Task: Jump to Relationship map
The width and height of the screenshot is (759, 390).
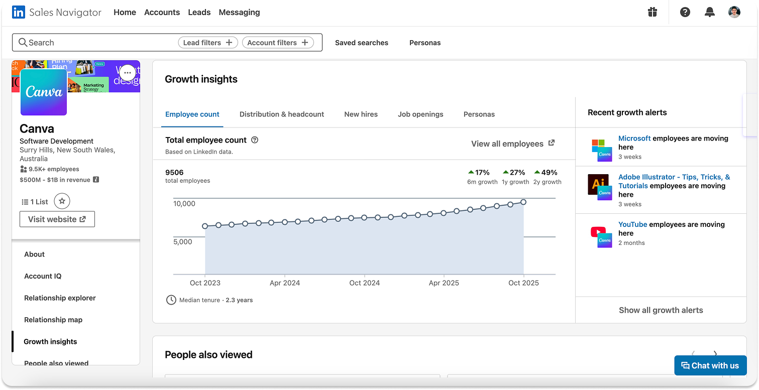Action: 53,320
